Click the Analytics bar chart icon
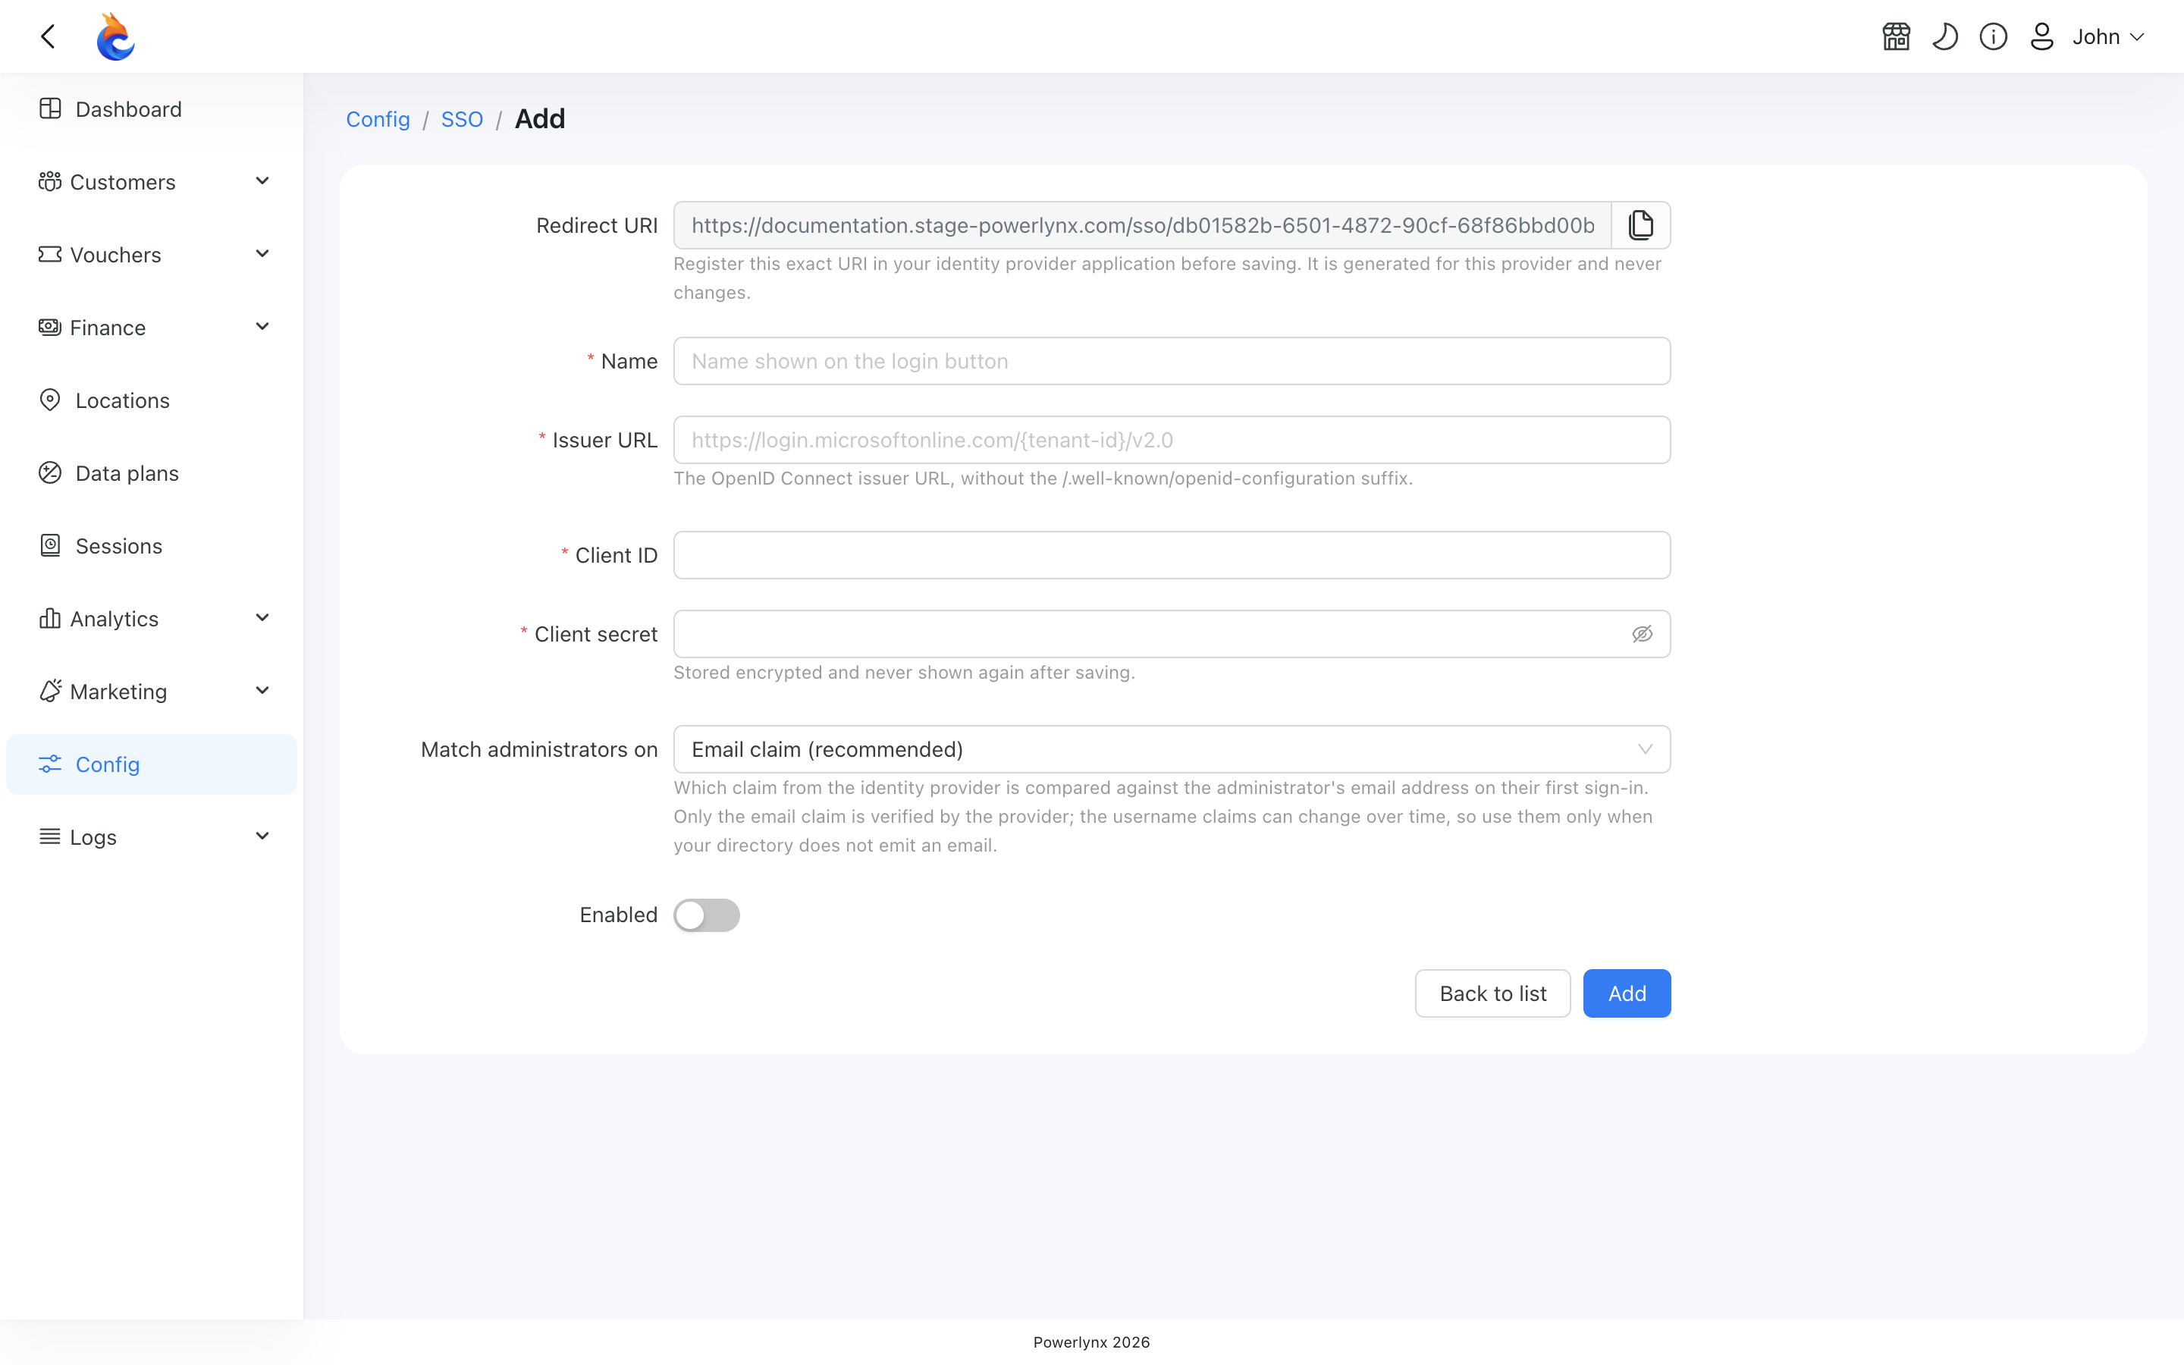This screenshot has height=1365, width=2184. [51, 618]
